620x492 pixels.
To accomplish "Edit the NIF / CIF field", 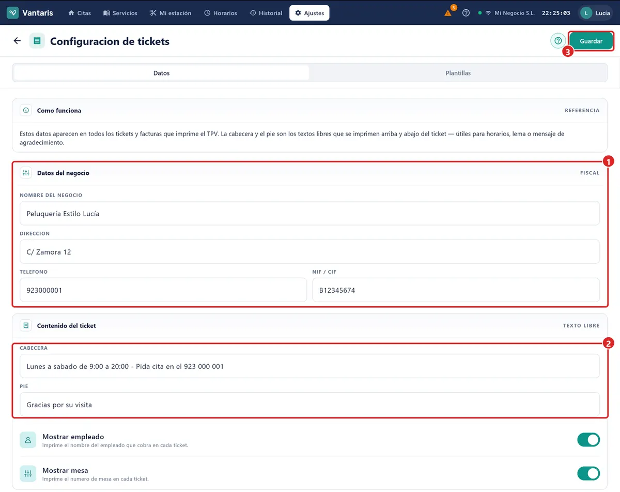I will pos(456,290).
